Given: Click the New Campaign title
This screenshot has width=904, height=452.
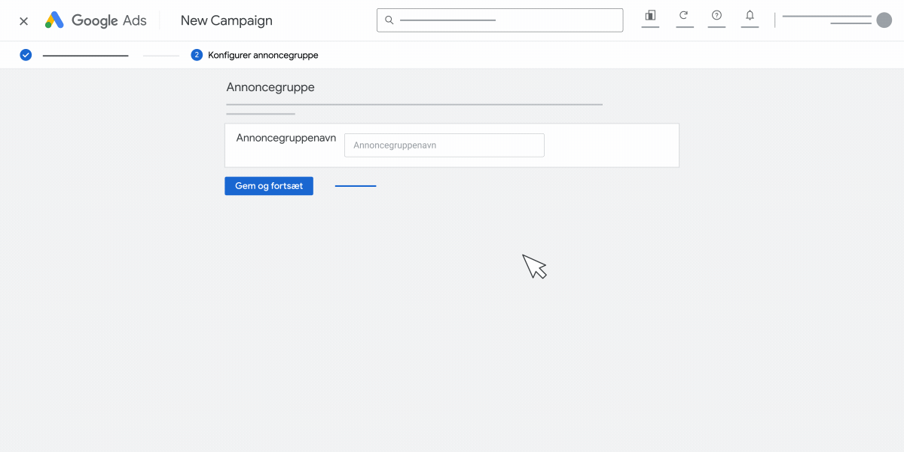Looking at the screenshot, I should pos(227,21).
